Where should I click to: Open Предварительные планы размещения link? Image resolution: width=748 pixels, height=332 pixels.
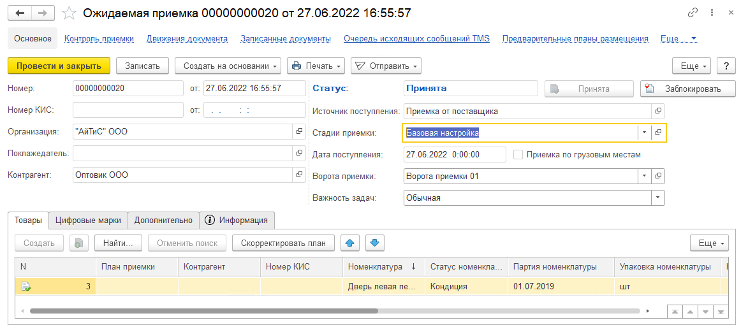click(x=576, y=39)
